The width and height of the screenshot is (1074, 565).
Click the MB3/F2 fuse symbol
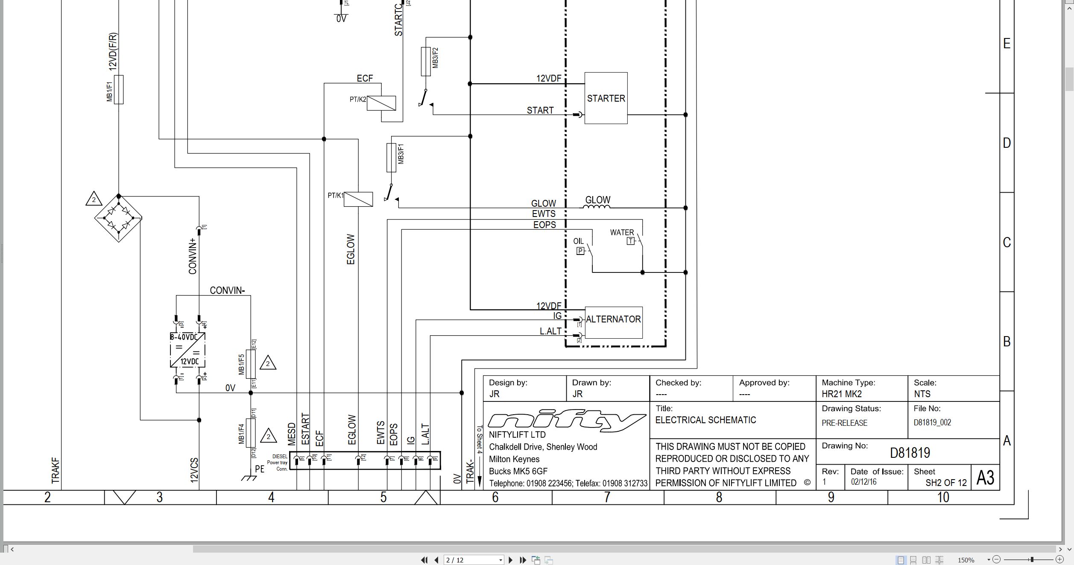click(x=426, y=61)
